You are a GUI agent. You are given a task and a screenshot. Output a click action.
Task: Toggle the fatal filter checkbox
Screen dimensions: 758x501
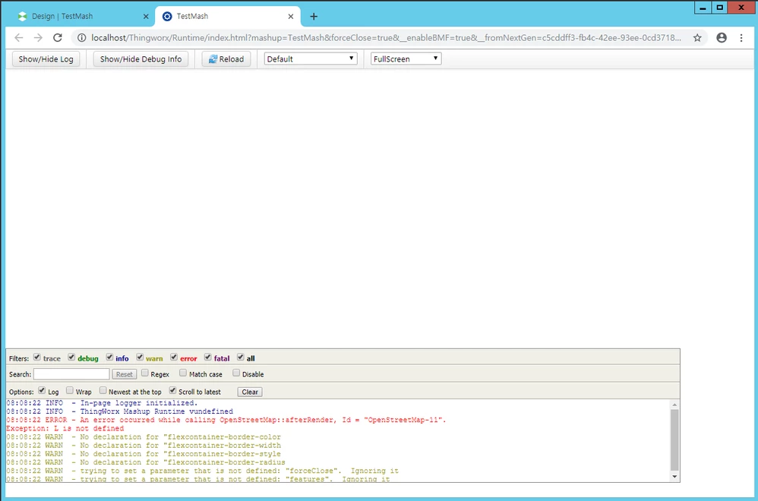(208, 357)
